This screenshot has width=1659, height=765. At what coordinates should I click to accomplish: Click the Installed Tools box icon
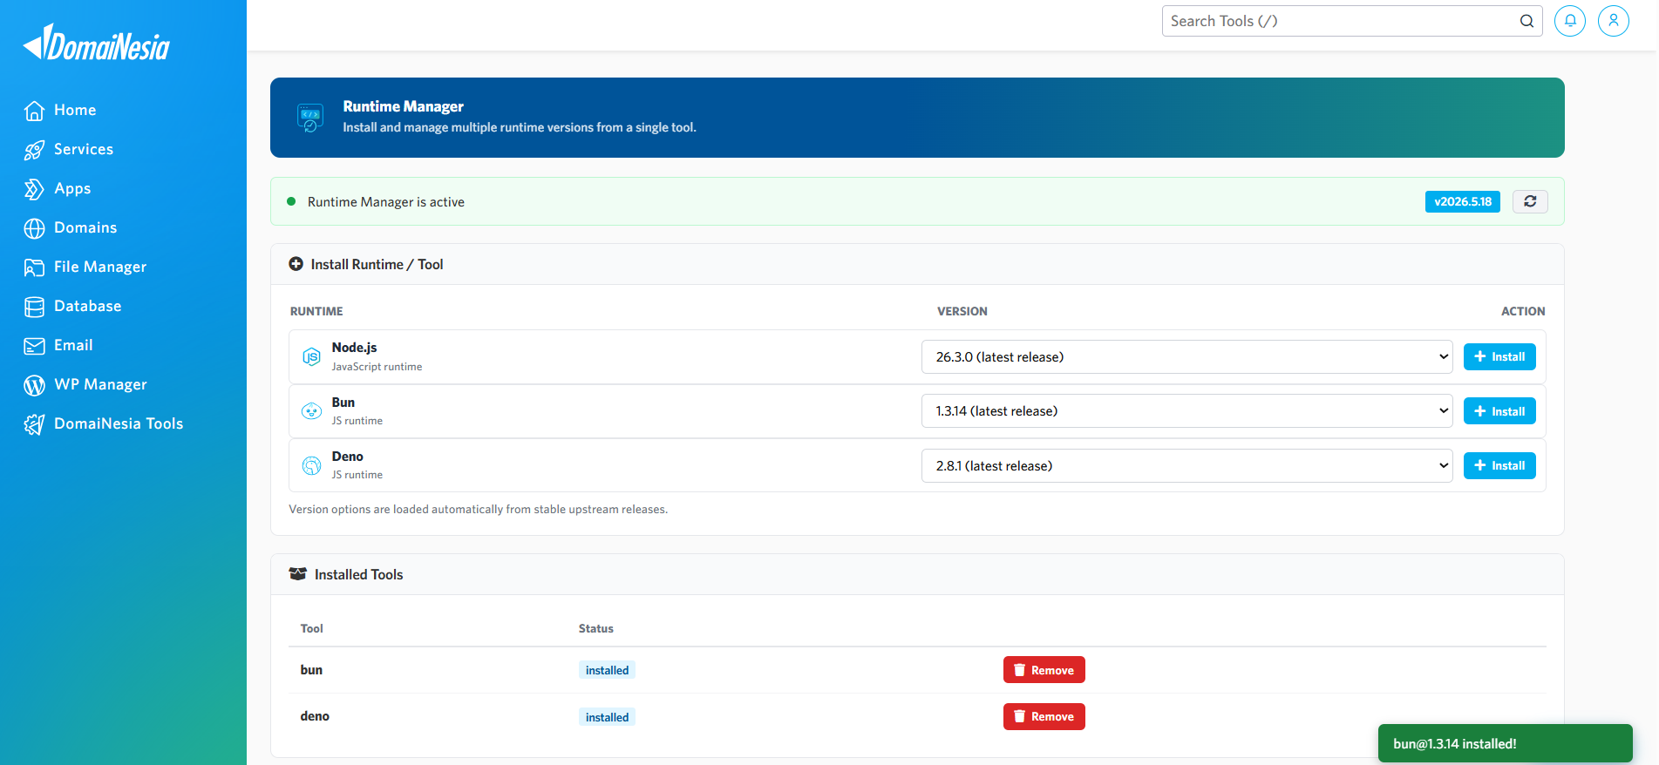[297, 574]
